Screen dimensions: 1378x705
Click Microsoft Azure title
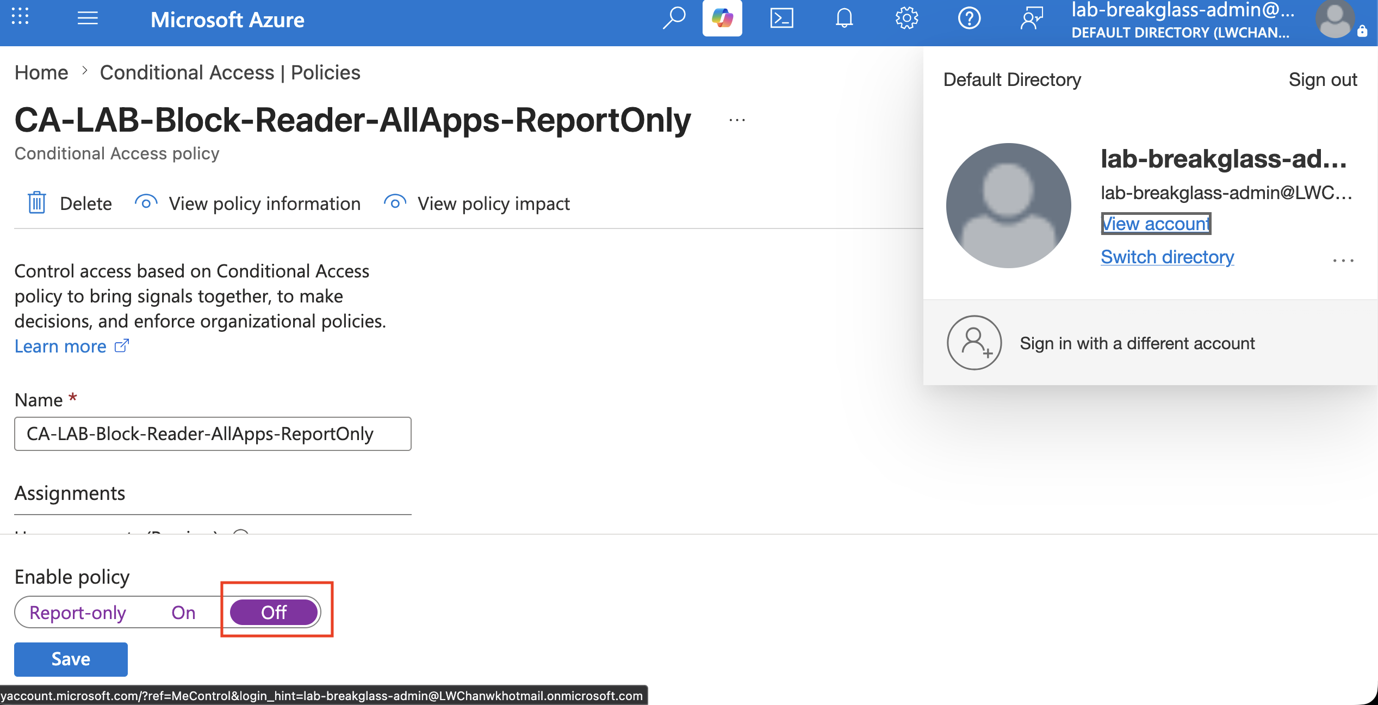(227, 20)
